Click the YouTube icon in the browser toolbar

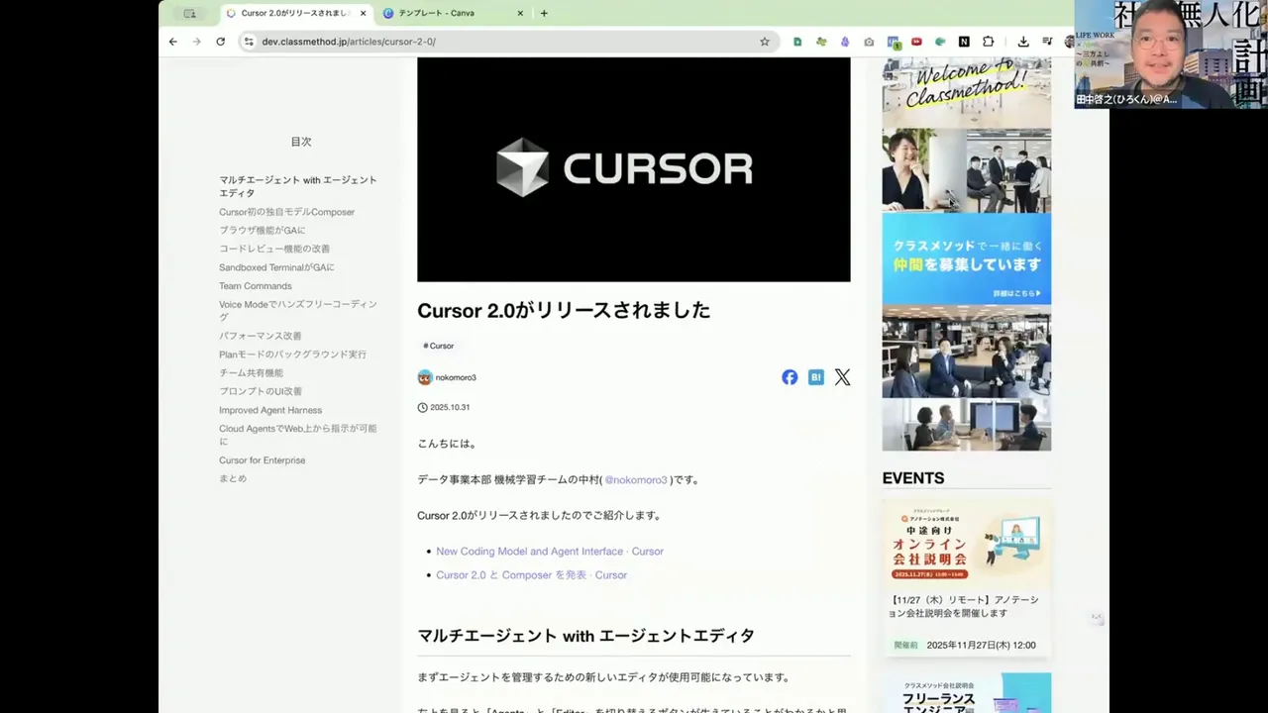[916, 42]
